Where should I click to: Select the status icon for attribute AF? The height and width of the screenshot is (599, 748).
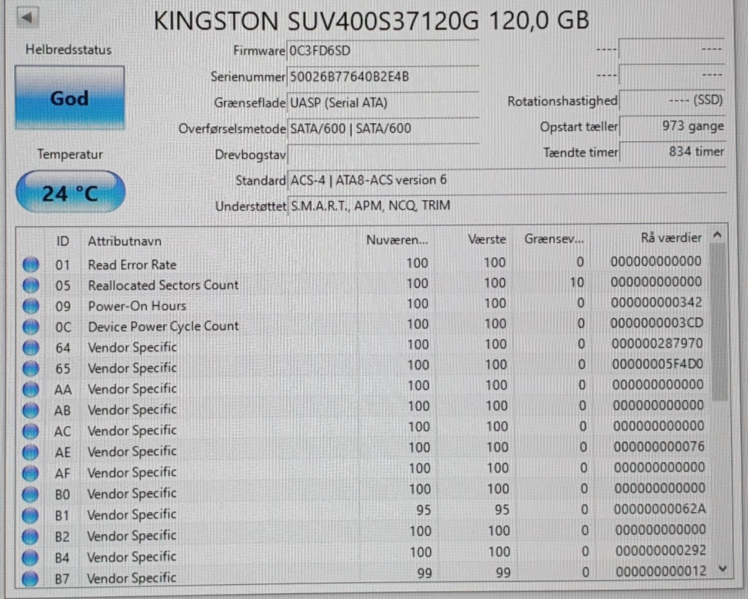click(x=30, y=473)
